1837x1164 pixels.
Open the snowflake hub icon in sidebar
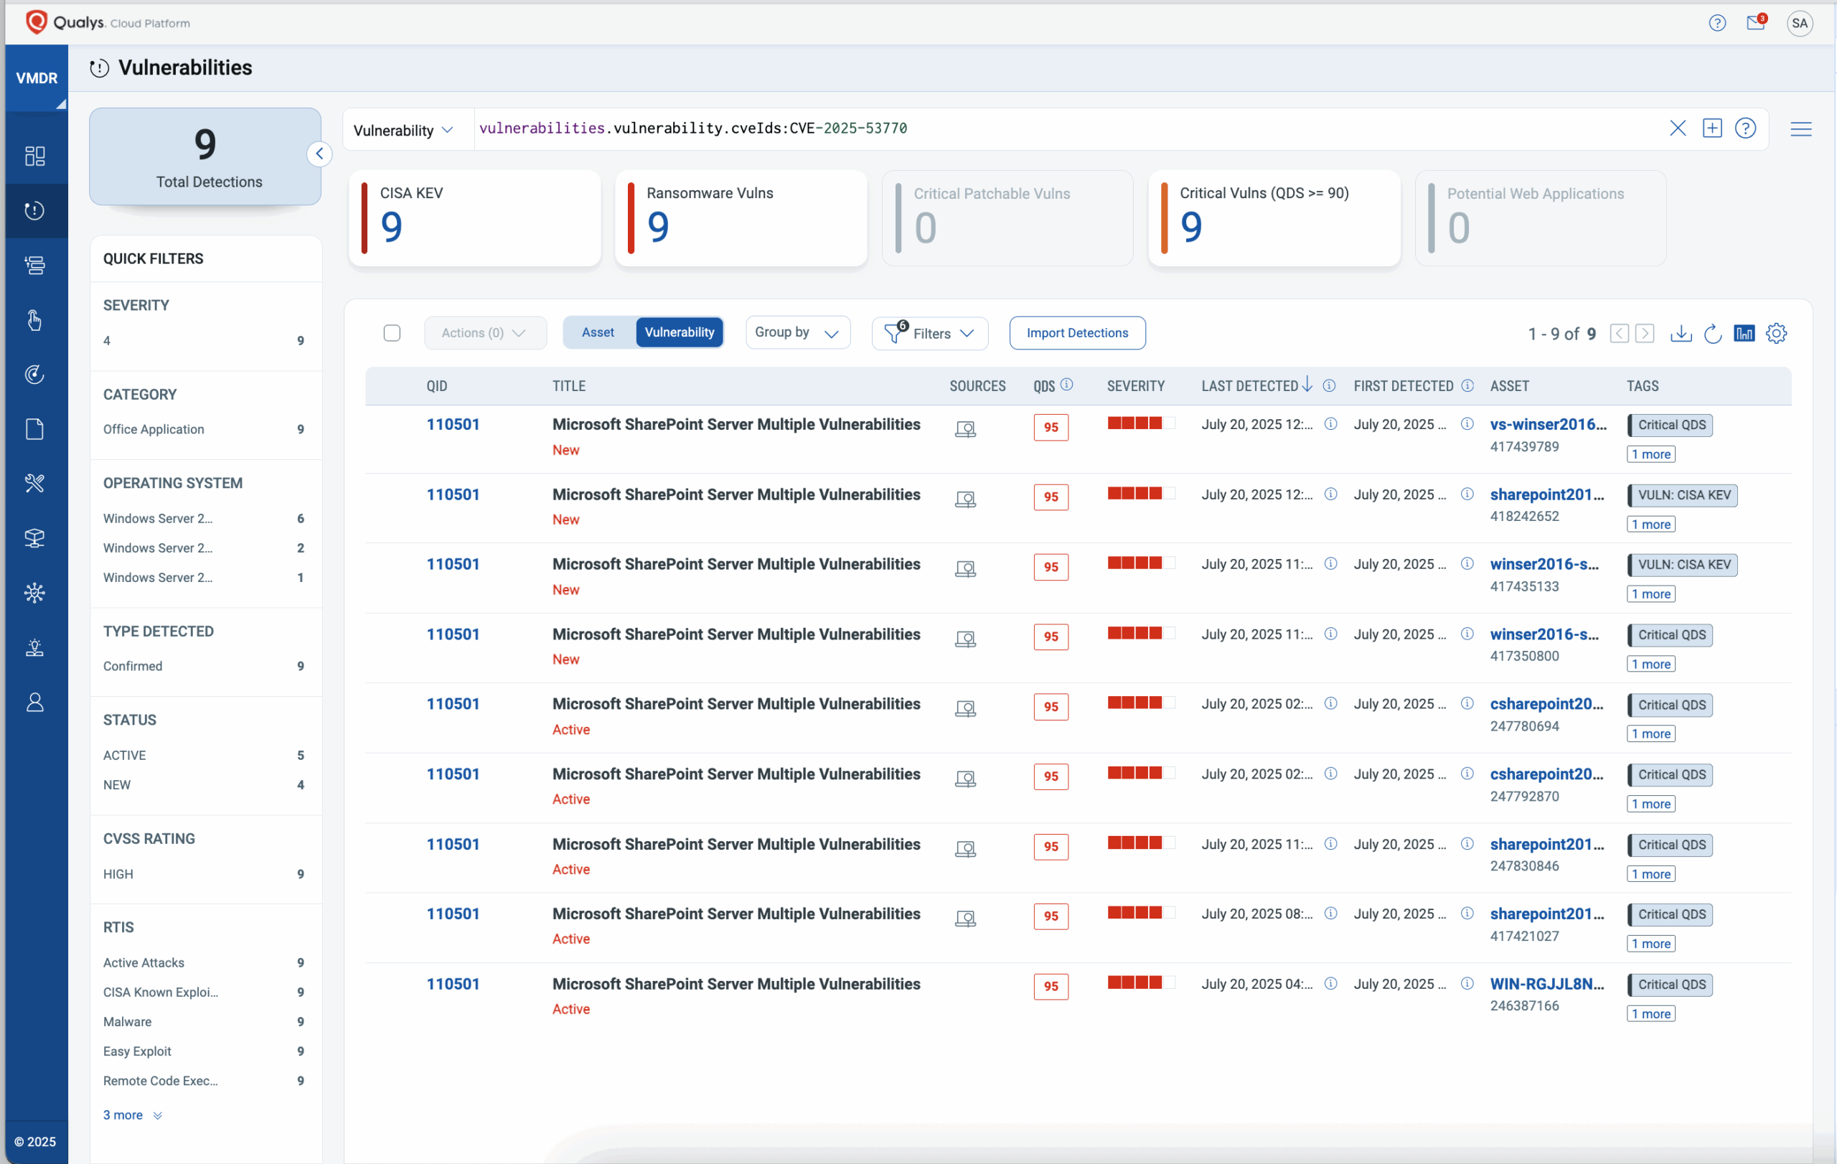pyautogui.click(x=35, y=593)
